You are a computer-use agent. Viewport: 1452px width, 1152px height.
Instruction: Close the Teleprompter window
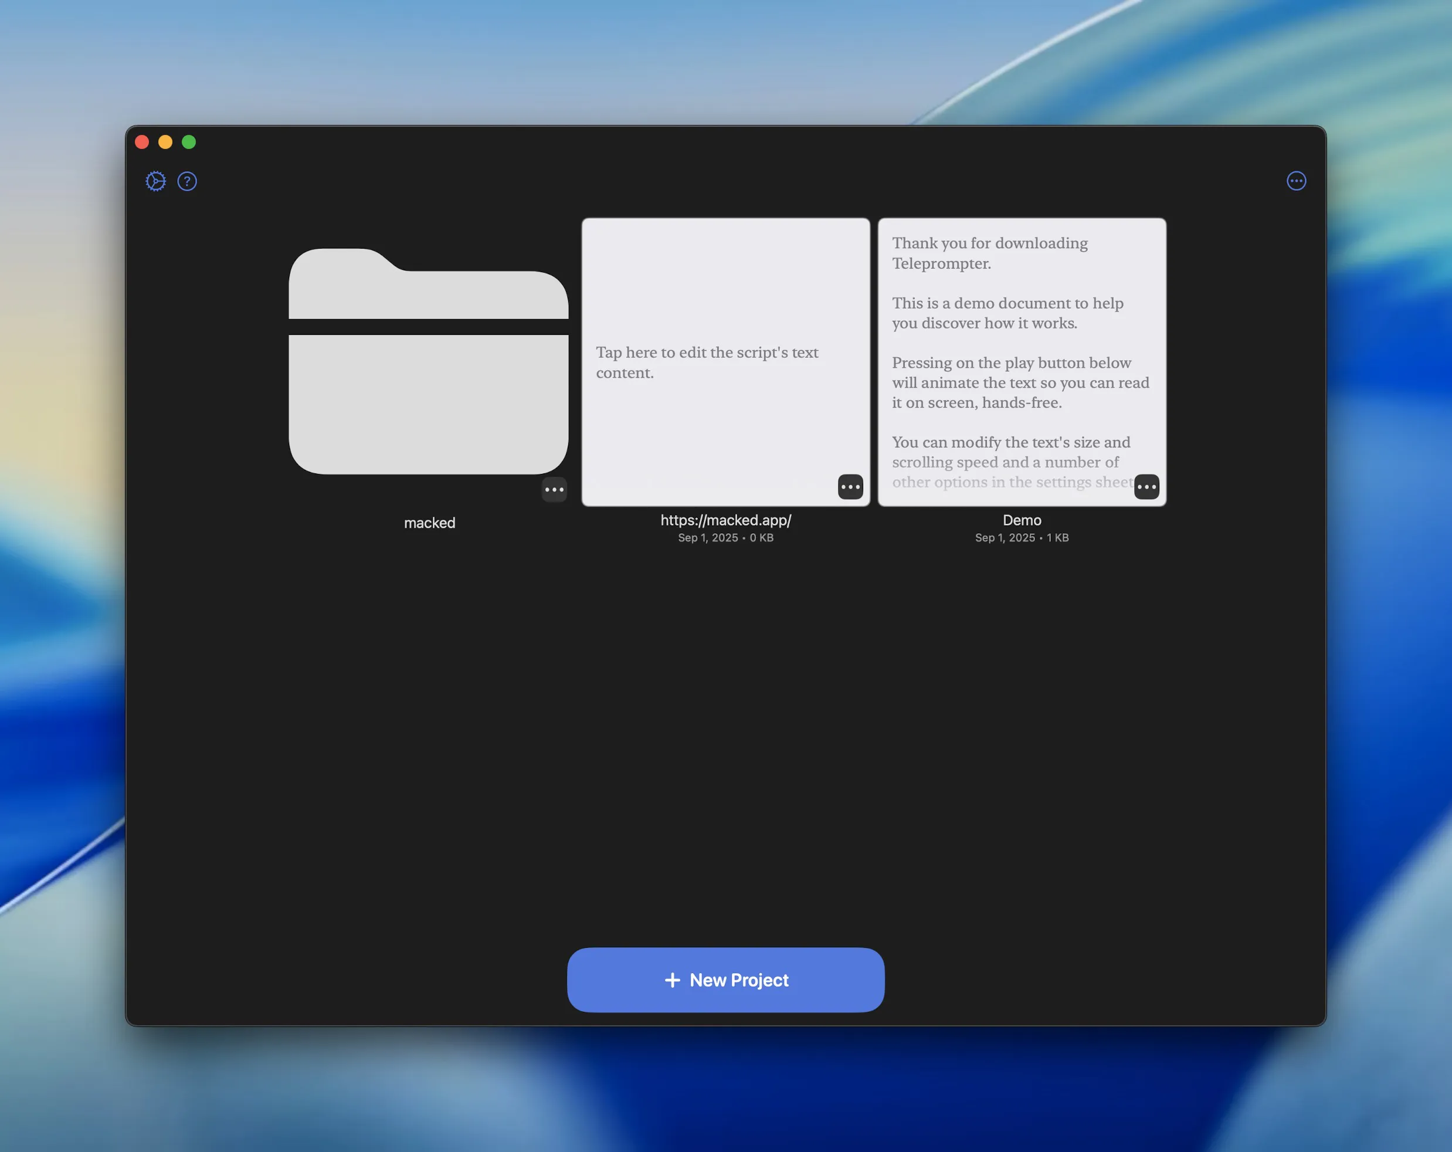point(142,142)
